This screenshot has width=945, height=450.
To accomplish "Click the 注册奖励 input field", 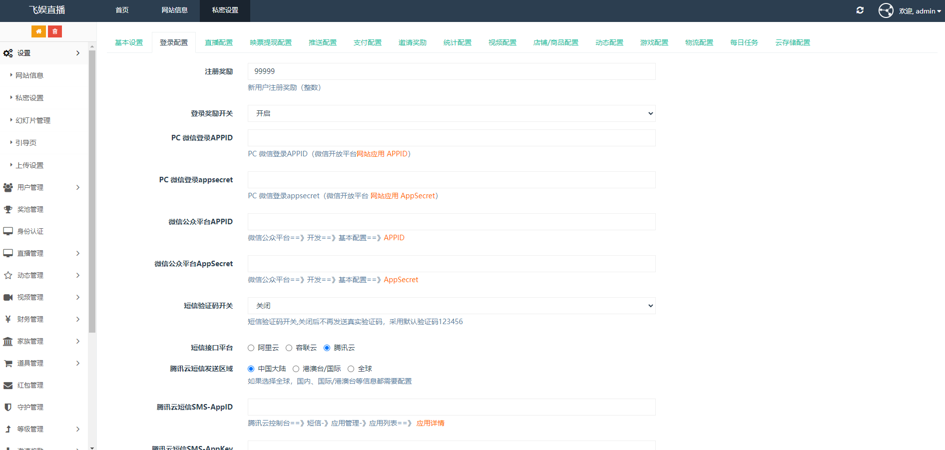I will [x=451, y=71].
